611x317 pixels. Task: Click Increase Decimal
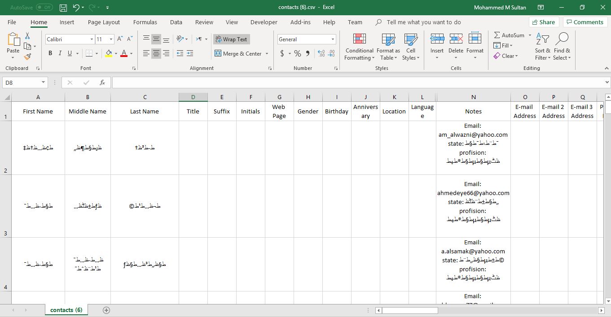click(x=321, y=53)
